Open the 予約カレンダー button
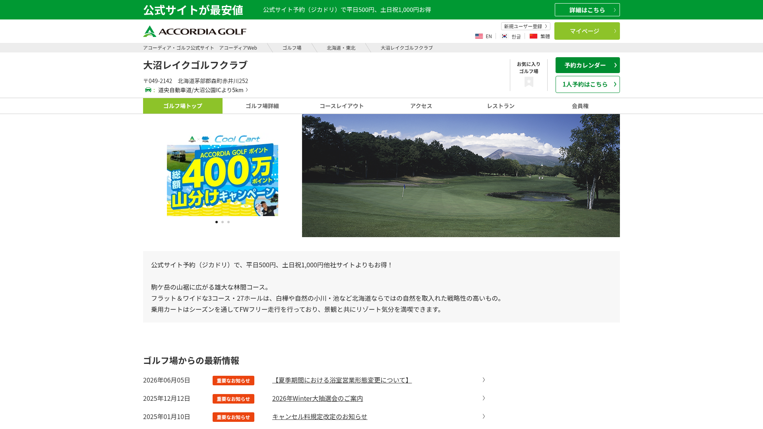 [588, 65]
